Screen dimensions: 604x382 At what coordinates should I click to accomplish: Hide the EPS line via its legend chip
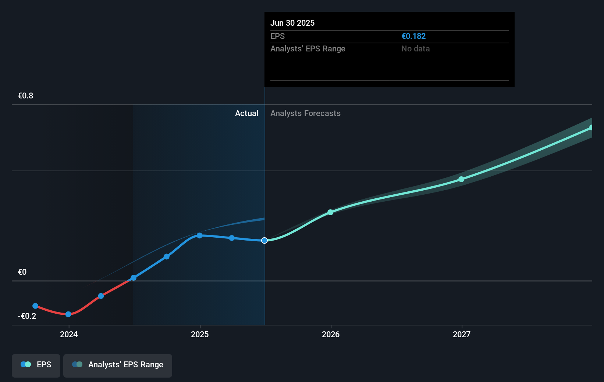36,365
